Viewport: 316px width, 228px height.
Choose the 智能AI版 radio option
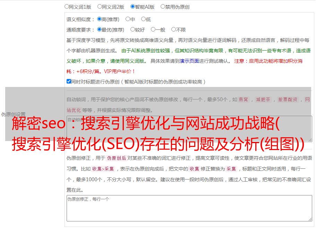(x=133, y=7)
